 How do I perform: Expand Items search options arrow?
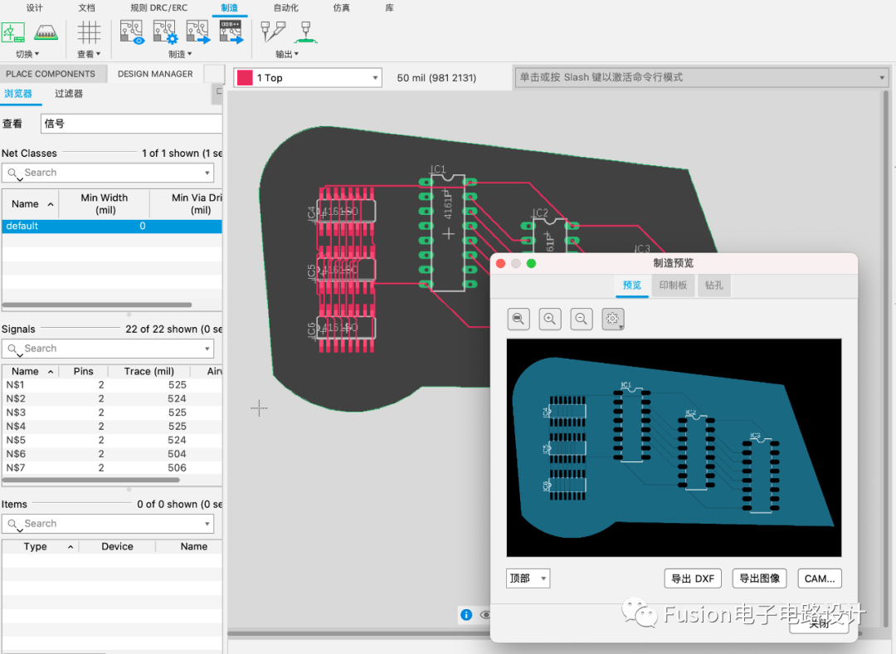(x=207, y=525)
